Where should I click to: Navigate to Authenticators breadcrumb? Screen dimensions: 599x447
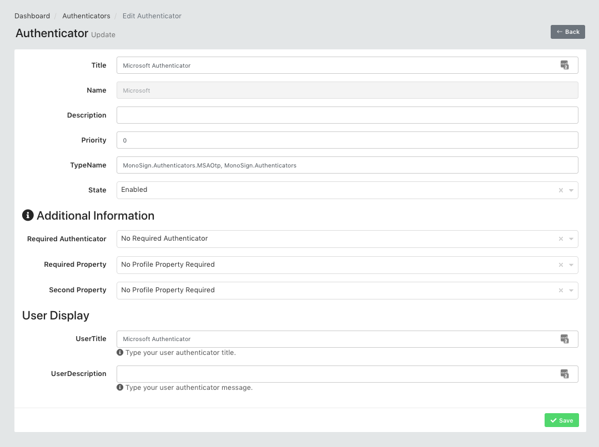86,16
